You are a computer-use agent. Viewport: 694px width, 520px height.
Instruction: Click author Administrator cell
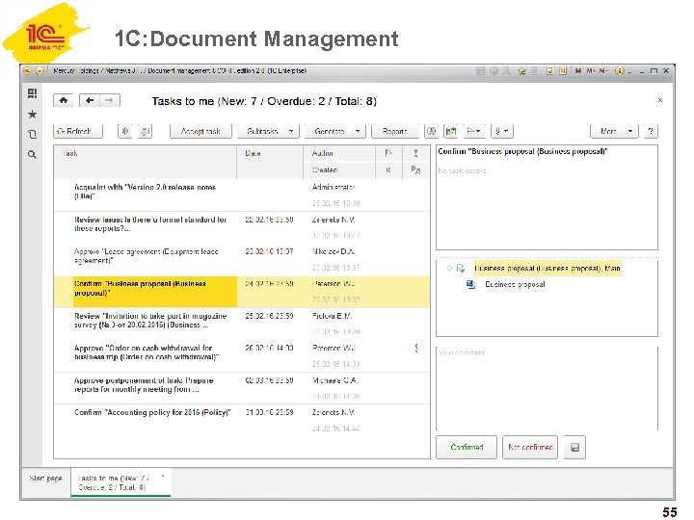pos(334,187)
